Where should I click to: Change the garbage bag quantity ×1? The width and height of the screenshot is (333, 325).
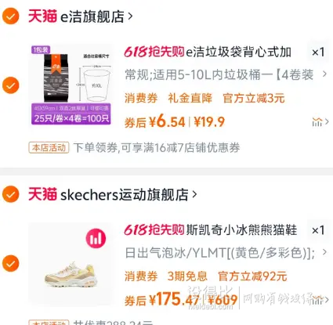318,52
